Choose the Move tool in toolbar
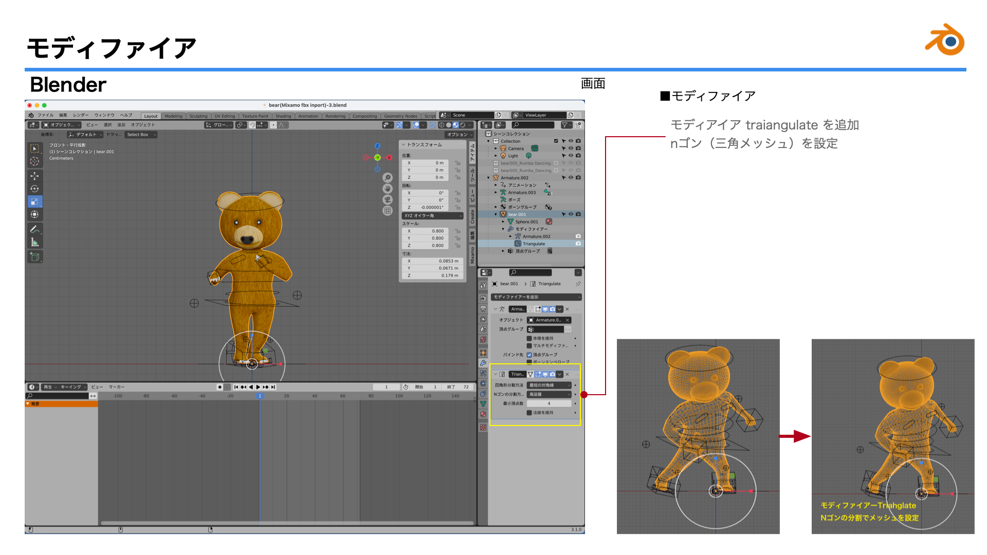Screen dimensions: 987x555 coord(34,176)
